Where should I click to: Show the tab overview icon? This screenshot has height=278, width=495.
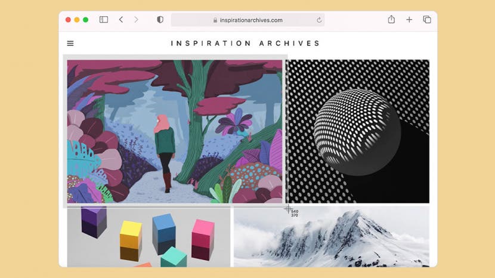(x=427, y=20)
